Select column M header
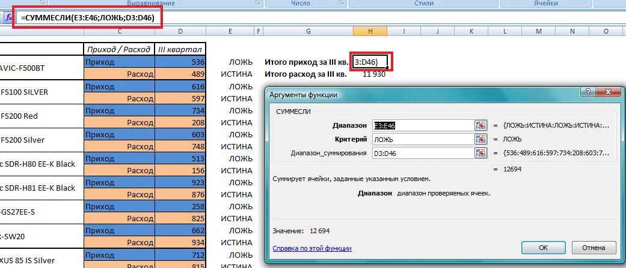626x268 pixels. pyautogui.click(x=539, y=31)
